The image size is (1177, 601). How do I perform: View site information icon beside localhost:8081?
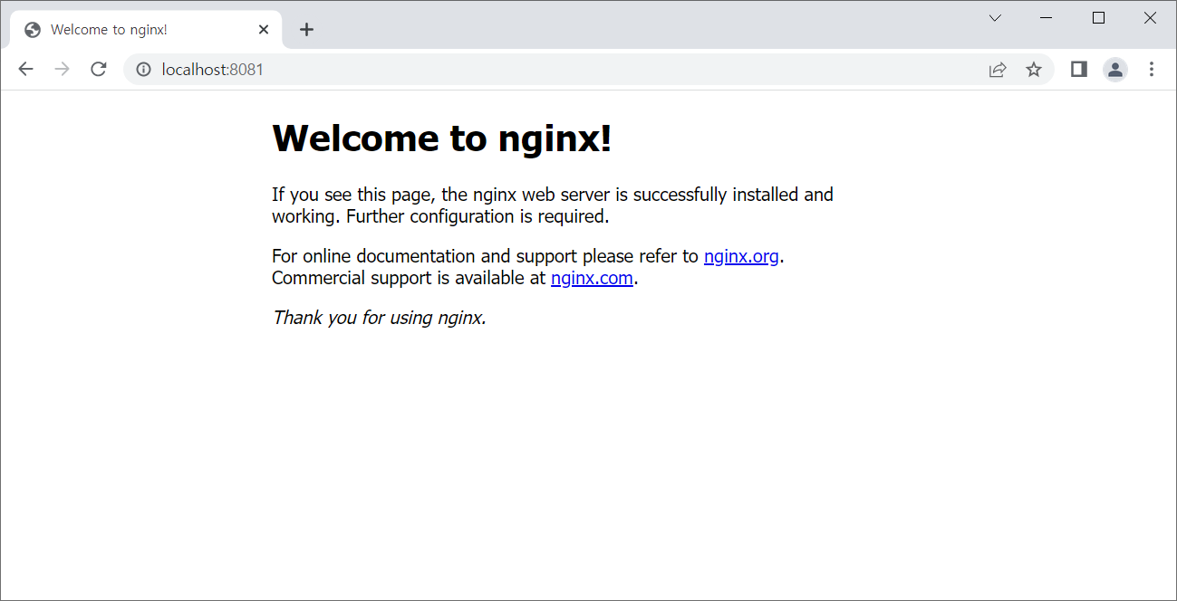pos(143,69)
